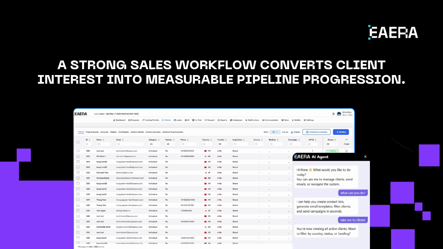The height and width of the screenshot is (249, 443).
Task: Click the name Snezana Bulat row 551
Action: [x=104, y=178]
